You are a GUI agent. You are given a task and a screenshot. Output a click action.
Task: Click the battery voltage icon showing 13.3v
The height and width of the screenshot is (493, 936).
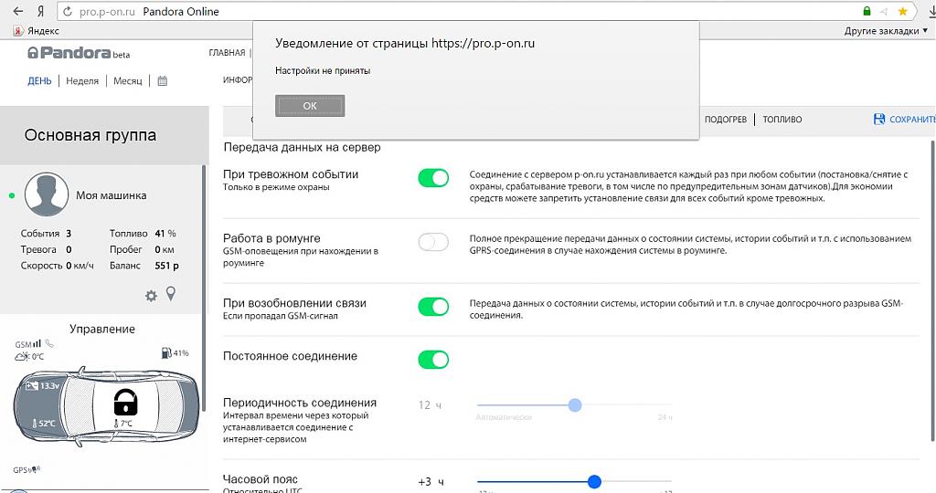[33, 386]
